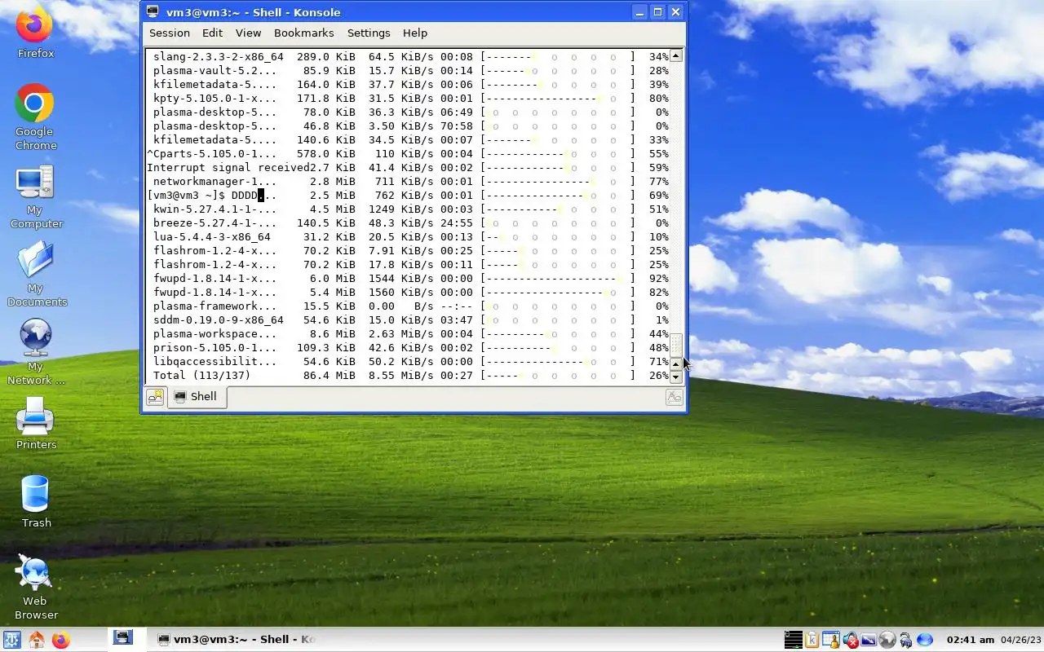Click the 'plasma-vault-5.2...' row
1044x652 pixels.
(x=408, y=71)
